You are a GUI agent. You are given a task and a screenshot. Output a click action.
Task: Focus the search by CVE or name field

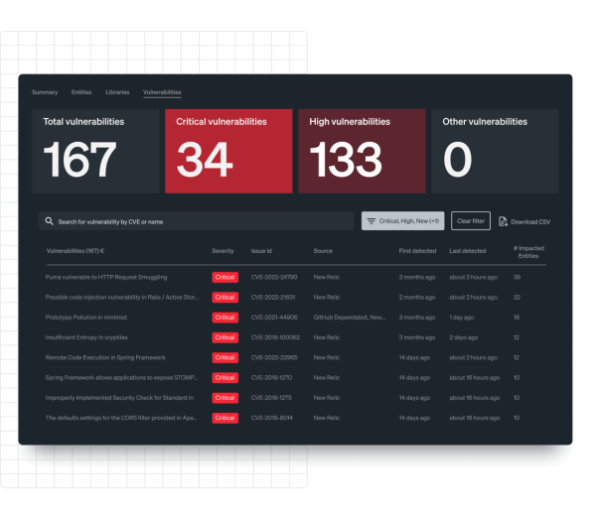(x=199, y=221)
